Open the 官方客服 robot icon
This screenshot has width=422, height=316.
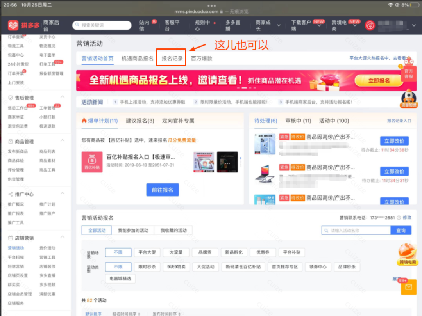click(409, 70)
